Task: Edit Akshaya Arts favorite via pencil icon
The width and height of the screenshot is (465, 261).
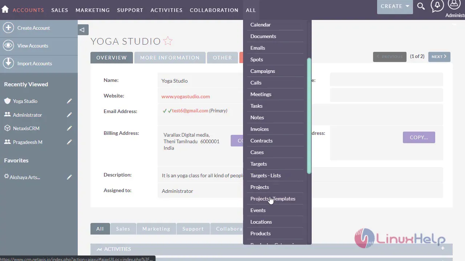Action: (69, 177)
